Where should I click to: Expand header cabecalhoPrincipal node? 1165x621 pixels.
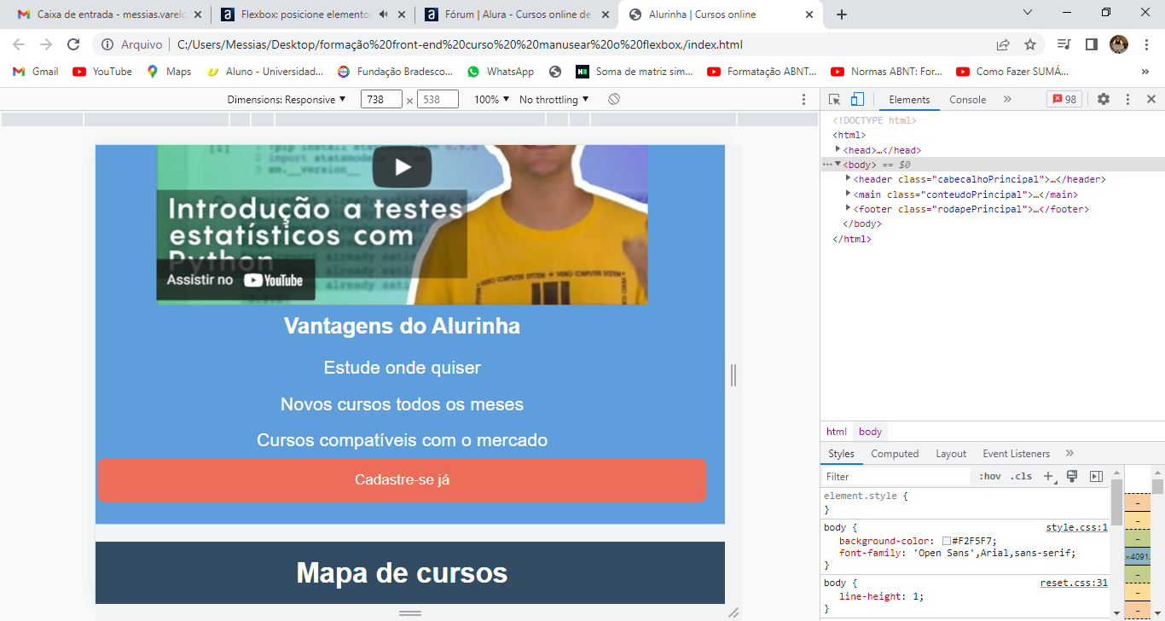848,178
